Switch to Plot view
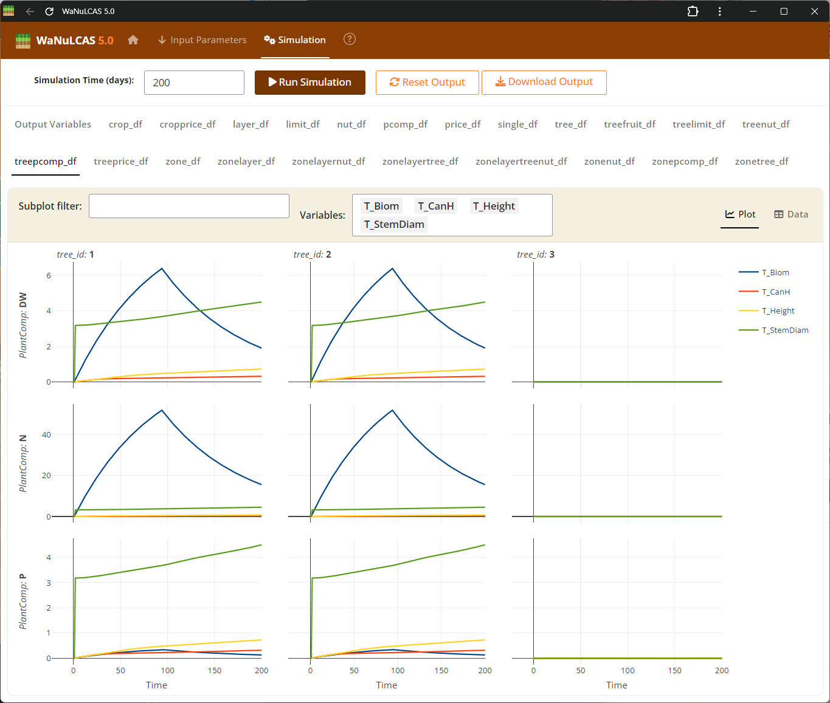Screen dimensions: 830x703 pyautogui.click(x=740, y=214)
